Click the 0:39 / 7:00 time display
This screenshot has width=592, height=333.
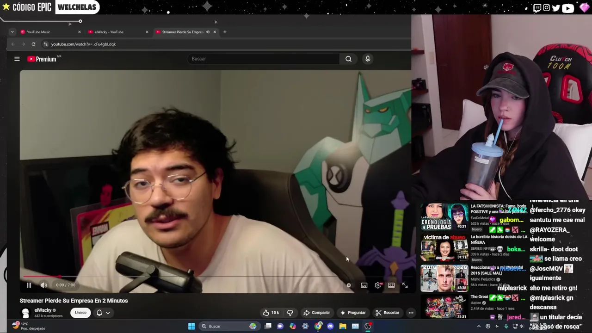[x=65, y=285]
